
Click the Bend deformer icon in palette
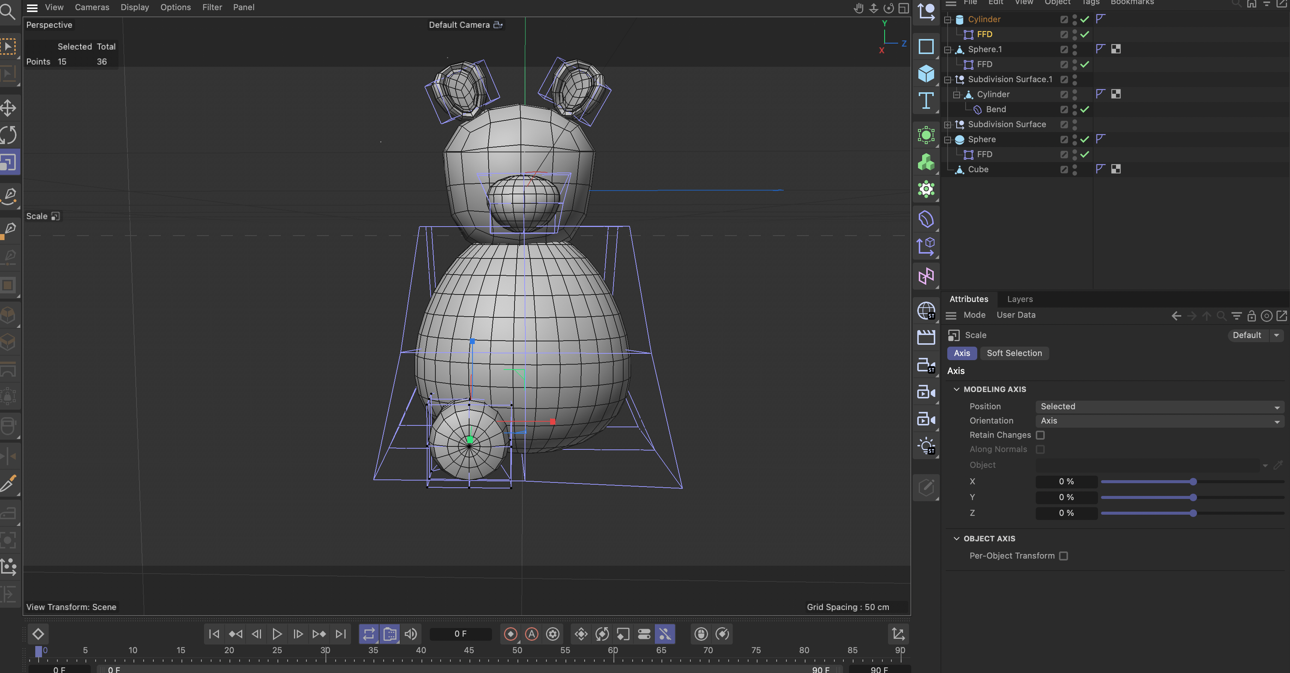click(x=926, y=219)
